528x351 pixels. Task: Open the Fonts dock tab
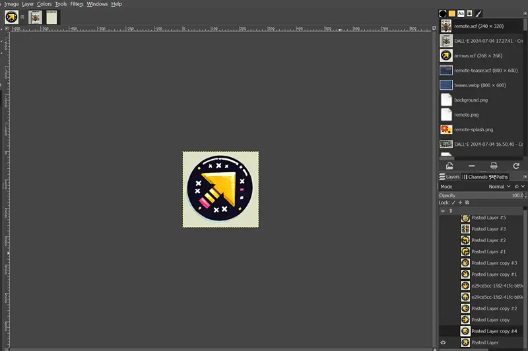pyautogui.click(x=461, y=13)
